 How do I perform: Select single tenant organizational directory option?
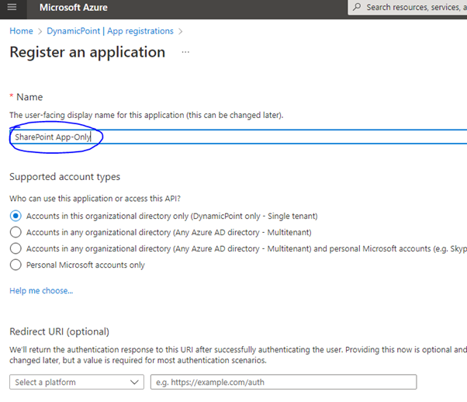tap(16, 216)
